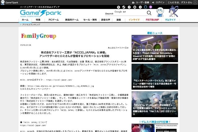This screenshot has height=132, width=198.
Task: Open the ACCEL JAPAN official site URL
Action: (59, 80)
